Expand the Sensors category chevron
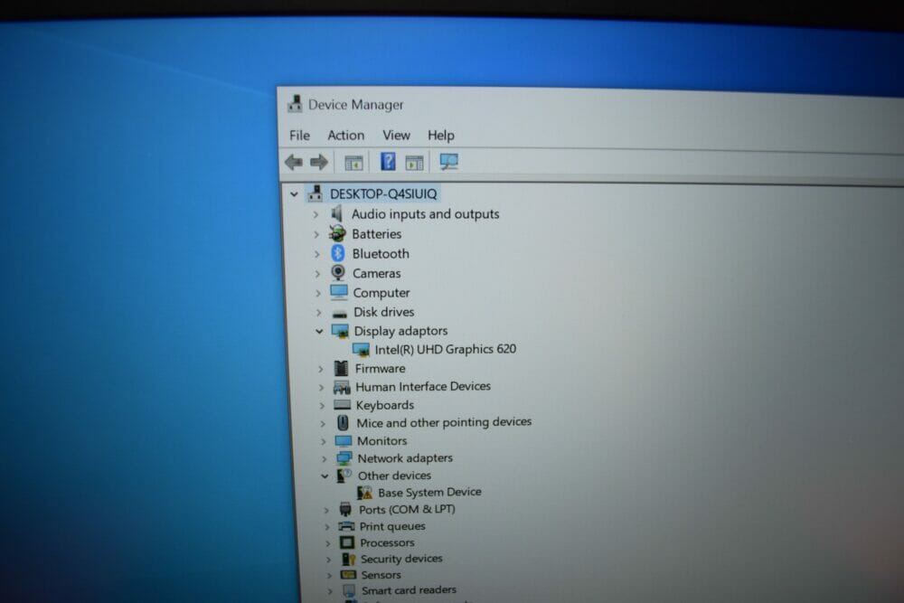 click(x=329, y=575)
